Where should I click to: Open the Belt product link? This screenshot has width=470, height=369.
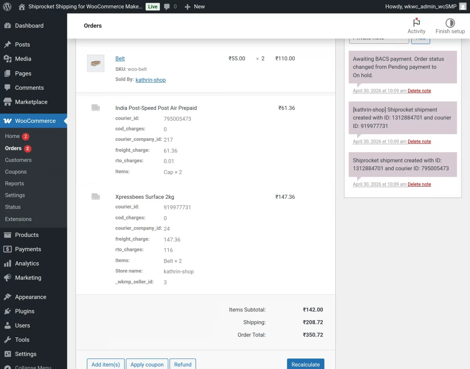pos(120,59)
